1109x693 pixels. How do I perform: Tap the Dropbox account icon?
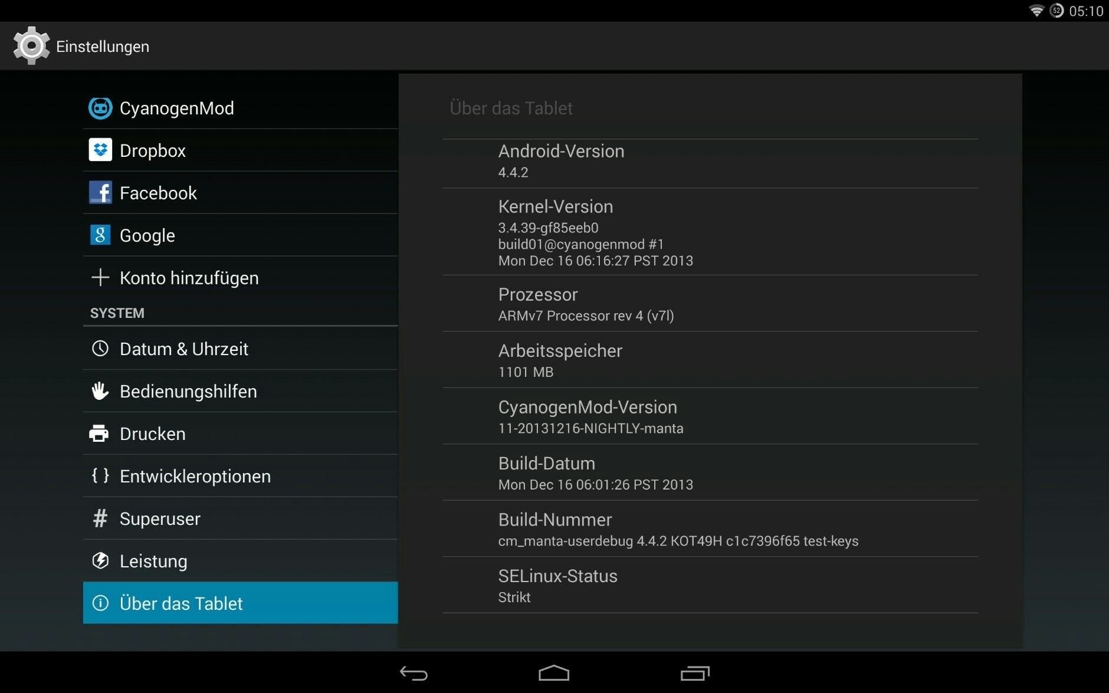click(x=100, y=150)
